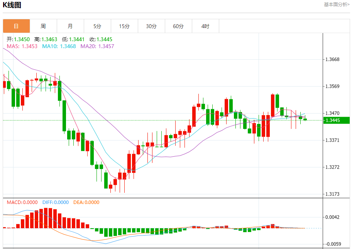
Task: Open the 月 monthly chart tab
Action: (70, 26)
